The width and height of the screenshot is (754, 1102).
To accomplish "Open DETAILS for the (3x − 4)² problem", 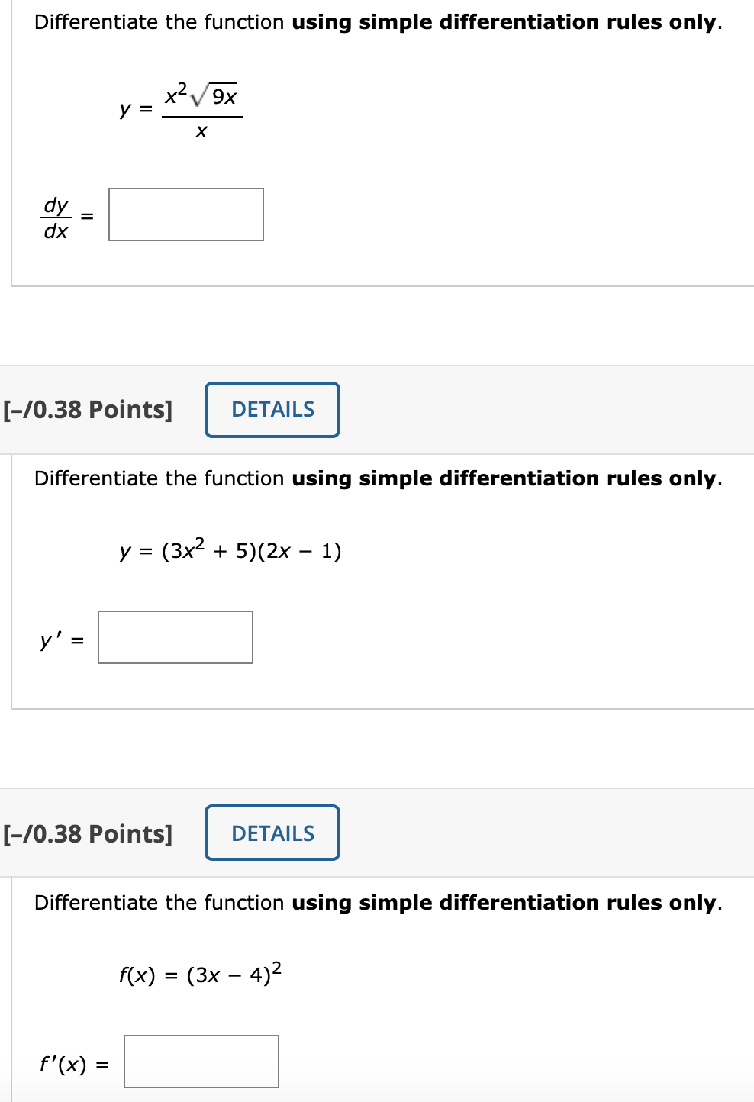I will click(x=272, y=833).
